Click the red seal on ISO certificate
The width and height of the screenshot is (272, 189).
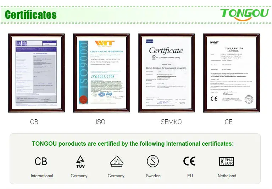[83, 99]
